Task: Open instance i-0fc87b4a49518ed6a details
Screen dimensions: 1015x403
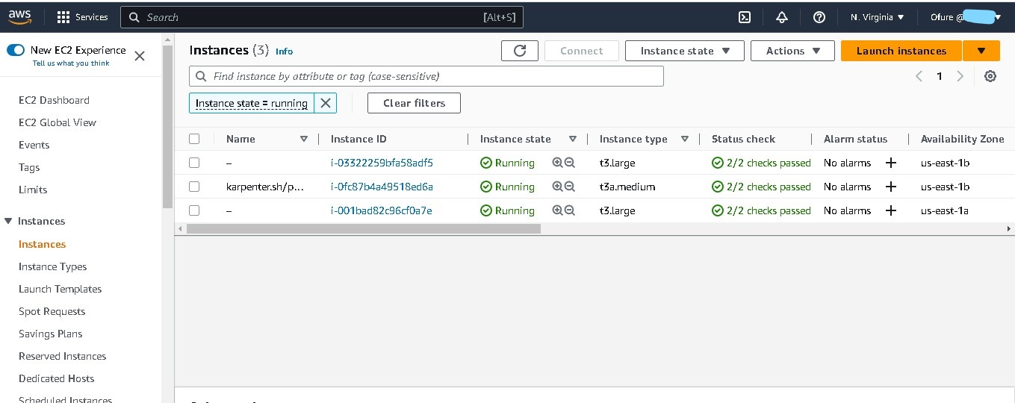Action: click(x=382, y=187)
